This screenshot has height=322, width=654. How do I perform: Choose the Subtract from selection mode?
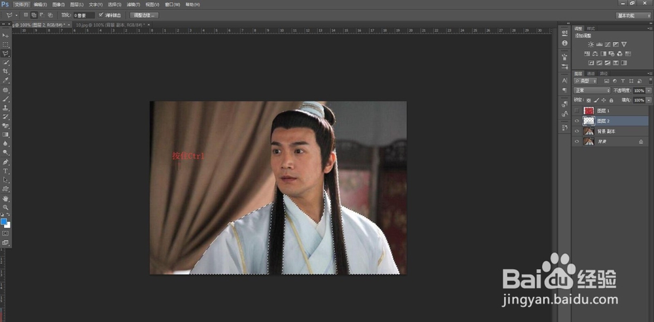click(x=41, y=15)
